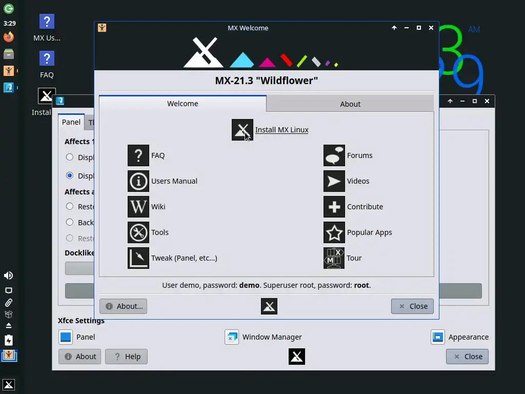Click the short gray button beneath the Docklike heading
This screenshot has height=394, width=525.
tap(79, 268)
